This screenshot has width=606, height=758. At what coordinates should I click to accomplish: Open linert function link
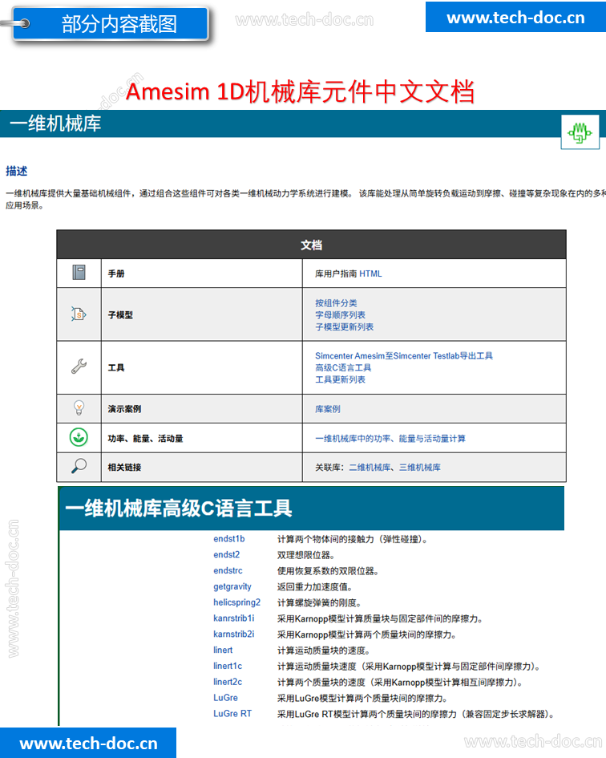tap(223, 651)
